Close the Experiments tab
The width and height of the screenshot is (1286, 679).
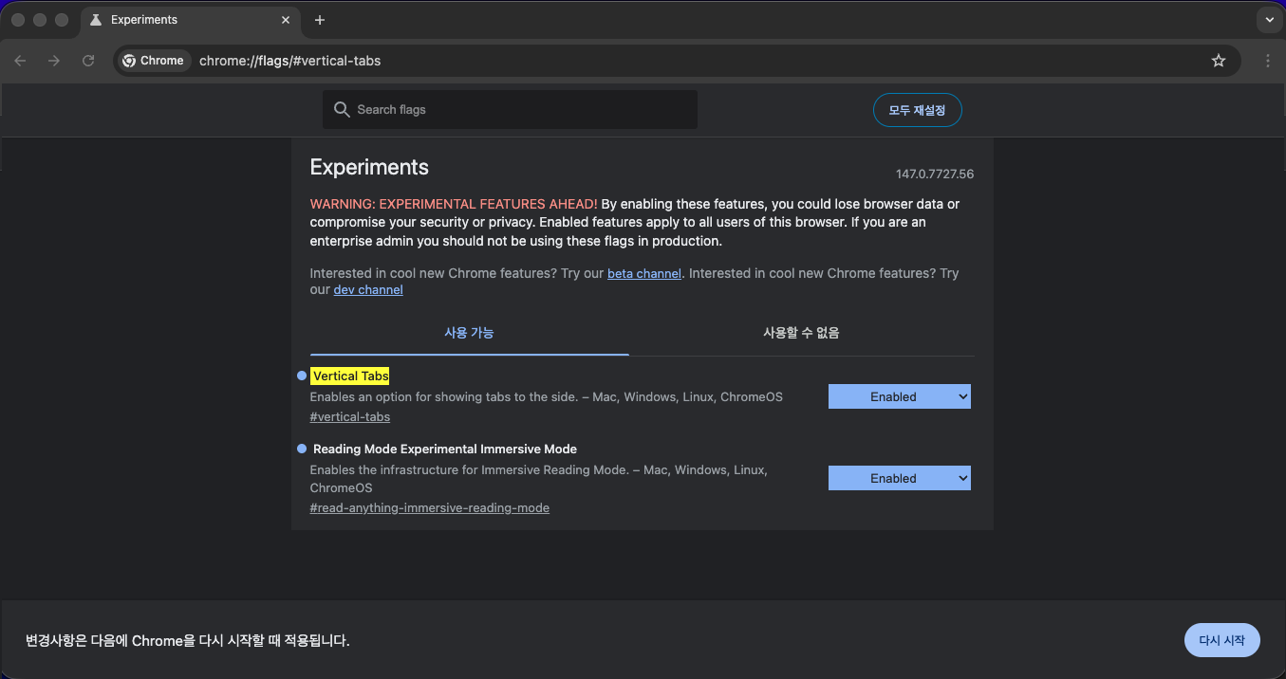[x=286, y=20]
